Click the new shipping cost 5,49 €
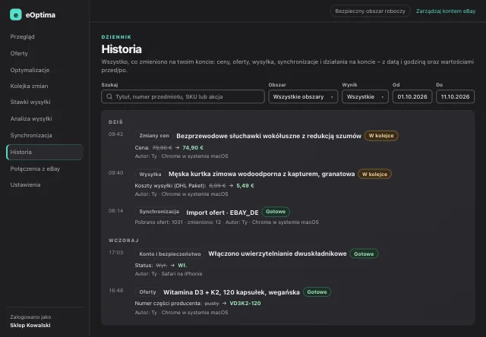 coord(245,186)
